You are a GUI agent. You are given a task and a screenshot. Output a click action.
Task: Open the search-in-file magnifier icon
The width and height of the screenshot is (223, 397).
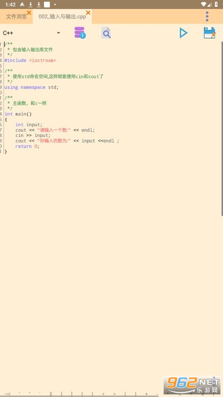[106, 33]
